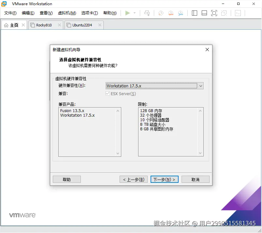Toggle the library sidebar panel icon
Image resolution: width=262 pixels, height=233 pixels.
pyautogui.click(x=194, y=13)
